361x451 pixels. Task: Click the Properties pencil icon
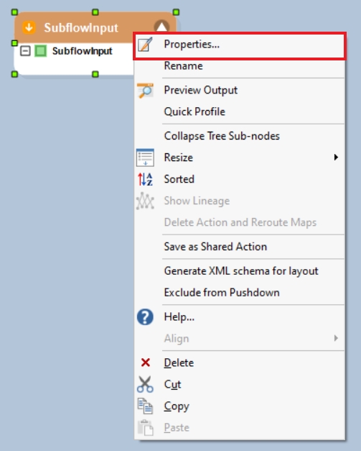tap(145, 45)
